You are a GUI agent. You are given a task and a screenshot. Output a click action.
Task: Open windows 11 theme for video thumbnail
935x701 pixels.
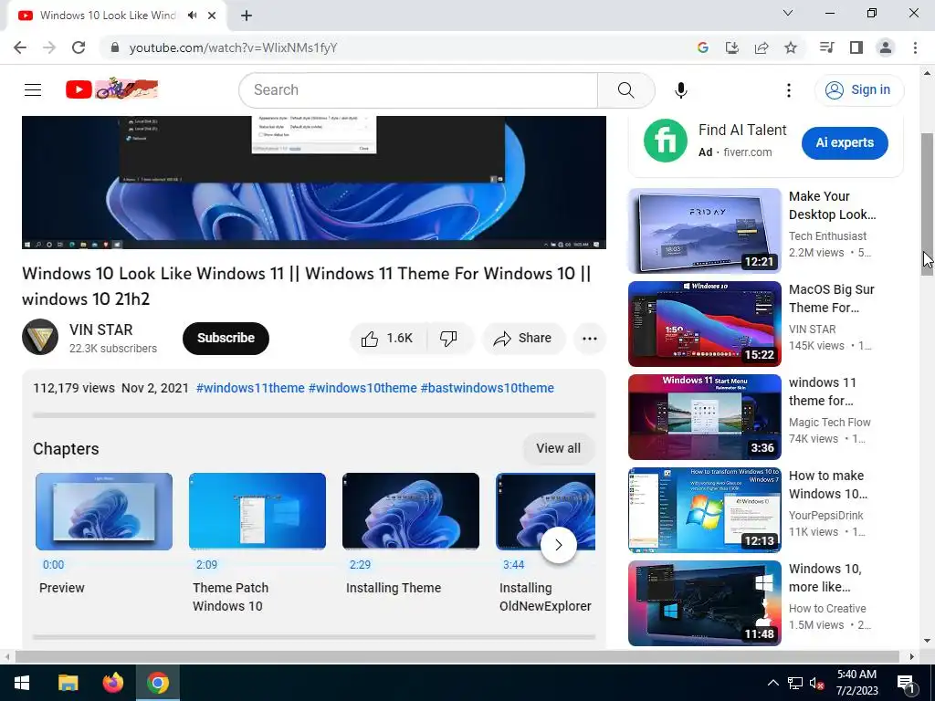coord(704,417)
